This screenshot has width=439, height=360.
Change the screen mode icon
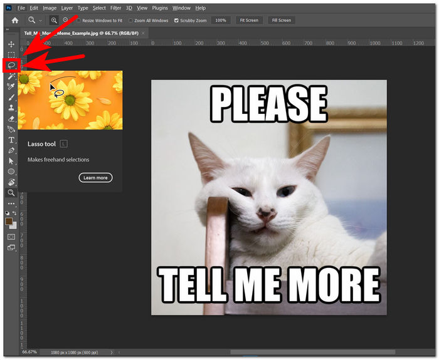coord(11,248)
